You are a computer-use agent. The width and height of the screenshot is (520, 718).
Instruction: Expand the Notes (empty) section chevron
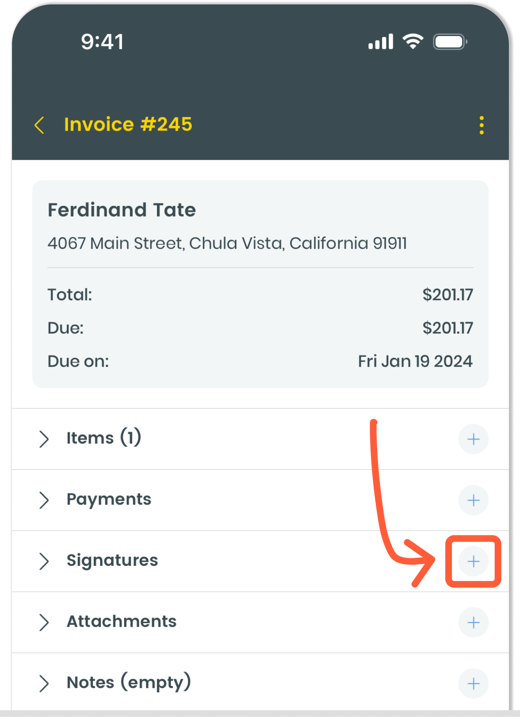point(44,683)
